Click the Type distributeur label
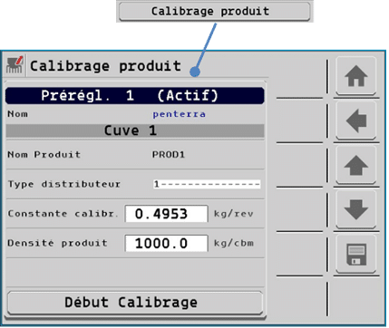 [x=64, y=184]
